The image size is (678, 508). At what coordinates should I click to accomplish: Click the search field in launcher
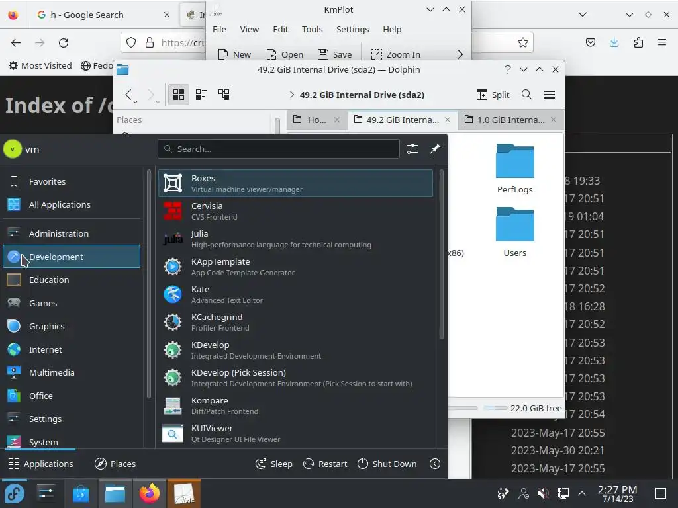[279, 149]
